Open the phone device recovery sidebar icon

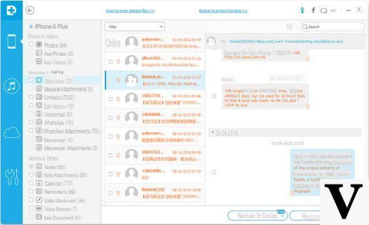click(12, 41)
